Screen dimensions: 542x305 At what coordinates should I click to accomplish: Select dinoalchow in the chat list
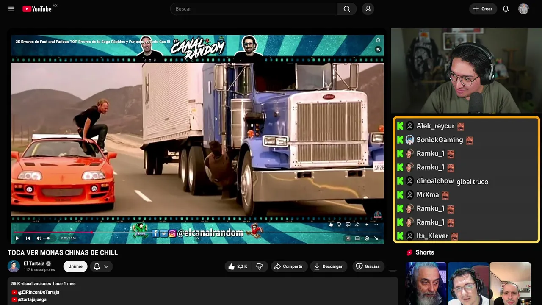tap(435, 181)
